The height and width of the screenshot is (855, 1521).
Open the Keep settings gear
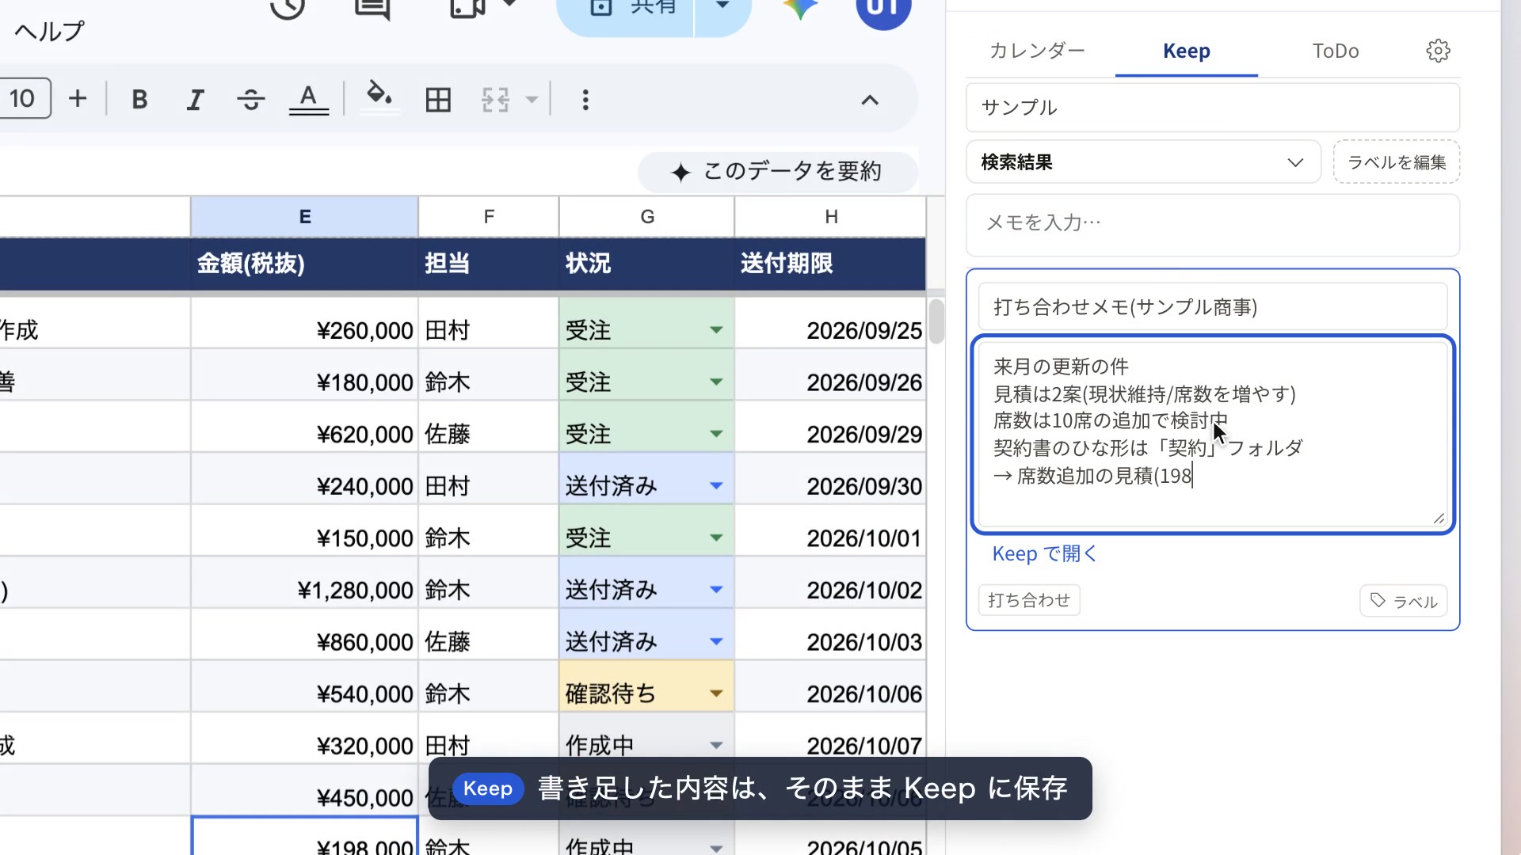coord(1438,51)
